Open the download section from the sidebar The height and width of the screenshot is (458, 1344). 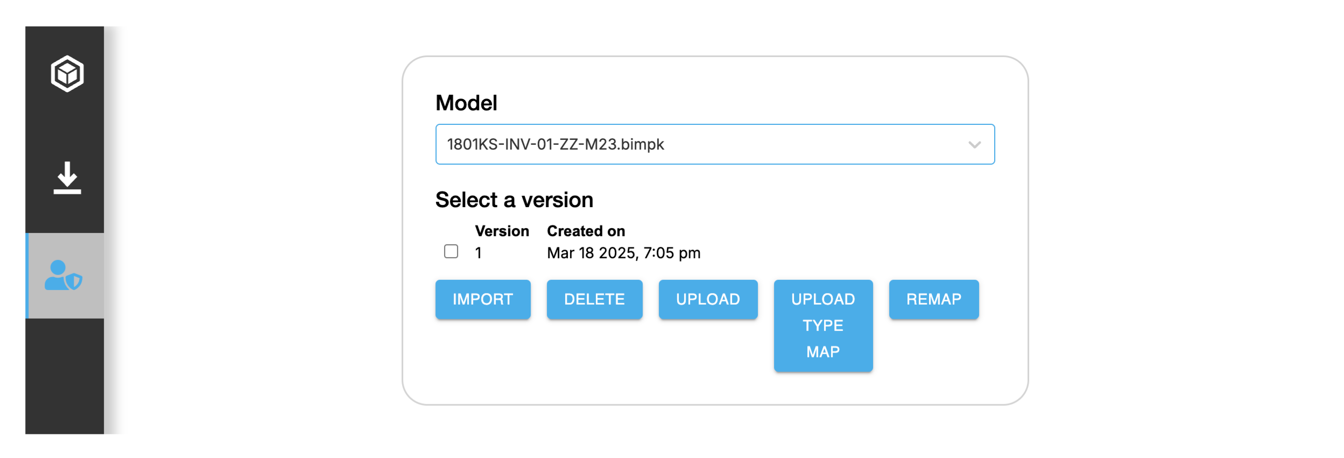tap(67, 178)
